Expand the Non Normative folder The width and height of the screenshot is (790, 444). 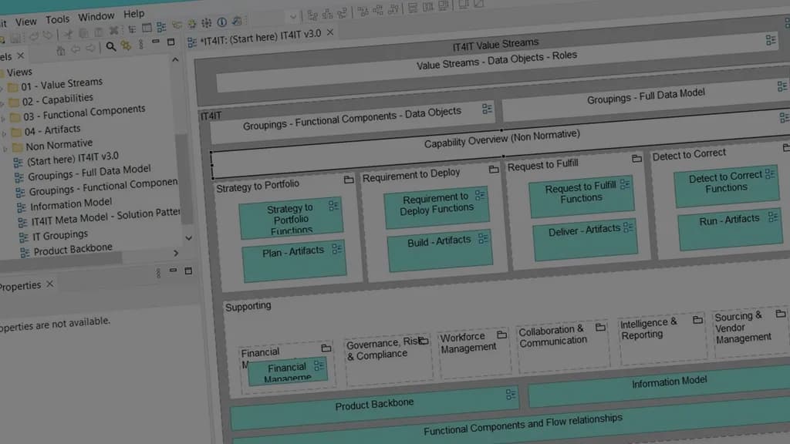[5, 148]
